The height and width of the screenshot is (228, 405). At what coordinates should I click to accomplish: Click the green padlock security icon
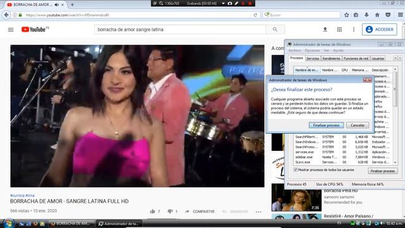[x=20, y=15]
